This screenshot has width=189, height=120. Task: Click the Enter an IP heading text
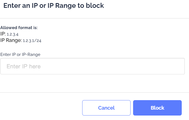point(54,6)
